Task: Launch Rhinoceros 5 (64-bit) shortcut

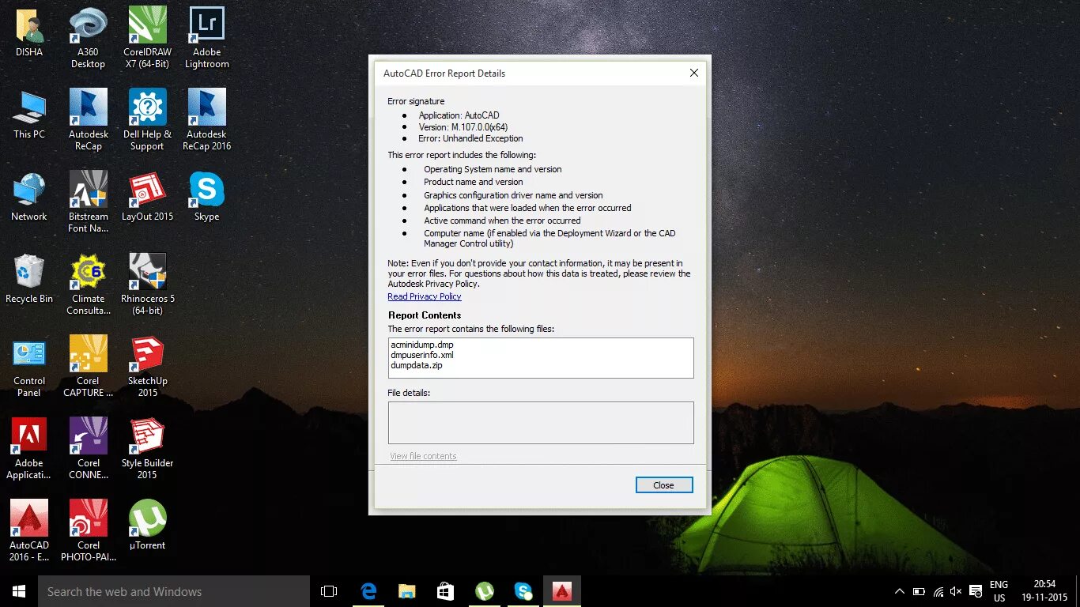Action: point(147,284)
